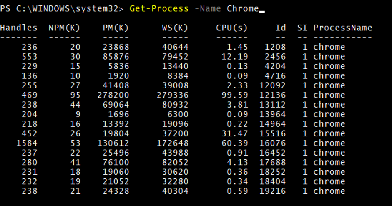The image size is (392, 206).
Task: Click the Id column header
Action: pos(281,28)
